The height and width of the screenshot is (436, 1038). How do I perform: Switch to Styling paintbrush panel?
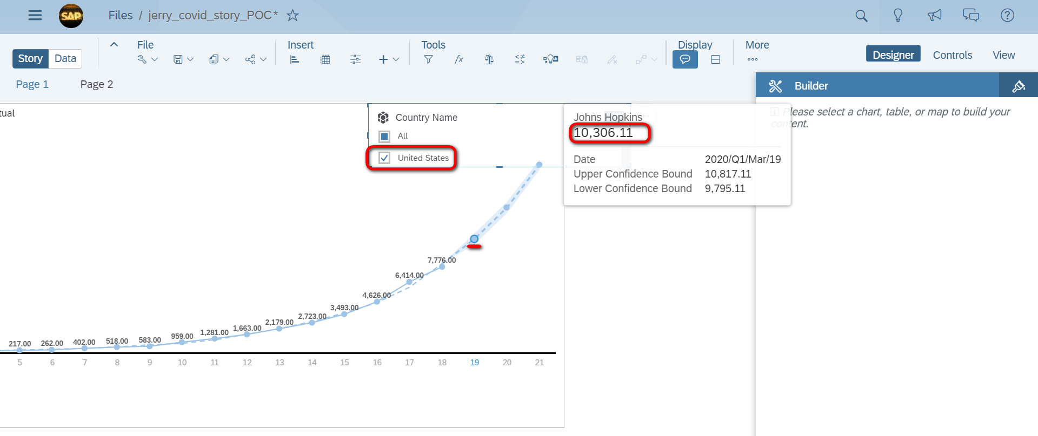1019,86
